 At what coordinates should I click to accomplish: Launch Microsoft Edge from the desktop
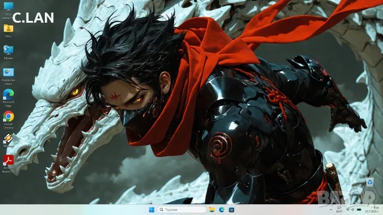(x=8, y=98)
